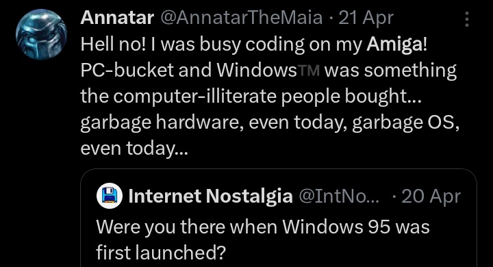Click the 'first launched?' quoted text line
The height and width of the screenshot is (267, 493).
tap(161, 252)
